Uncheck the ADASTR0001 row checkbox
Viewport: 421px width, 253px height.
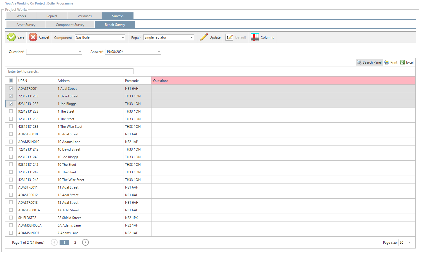point(11,88)
